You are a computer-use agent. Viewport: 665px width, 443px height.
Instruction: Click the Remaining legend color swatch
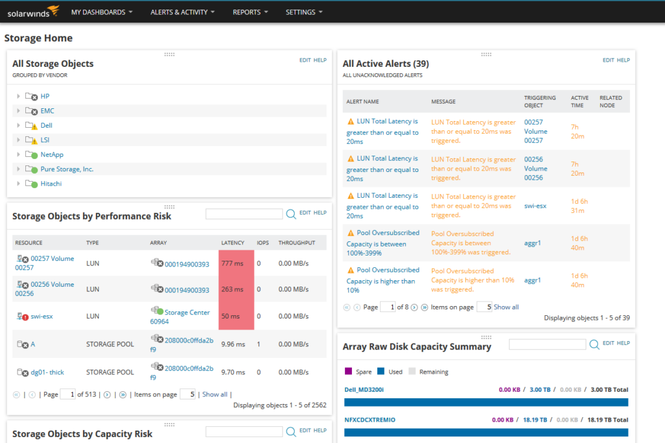(412, 372)
